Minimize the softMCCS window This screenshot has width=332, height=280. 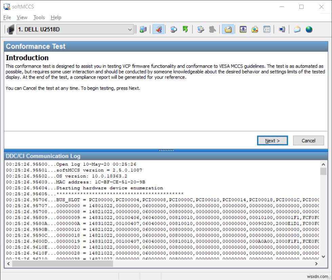pyautogui.click(x=282, y=7)
